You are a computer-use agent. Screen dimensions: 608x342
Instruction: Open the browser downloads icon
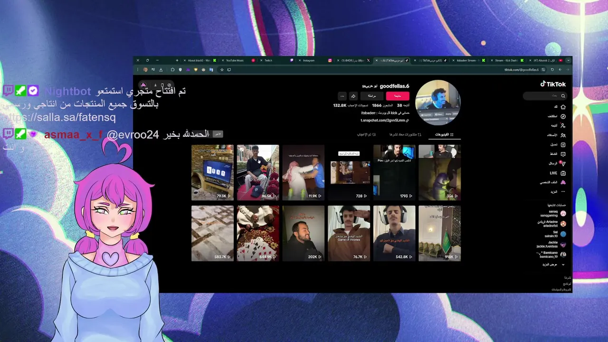[x=161, y=70]
